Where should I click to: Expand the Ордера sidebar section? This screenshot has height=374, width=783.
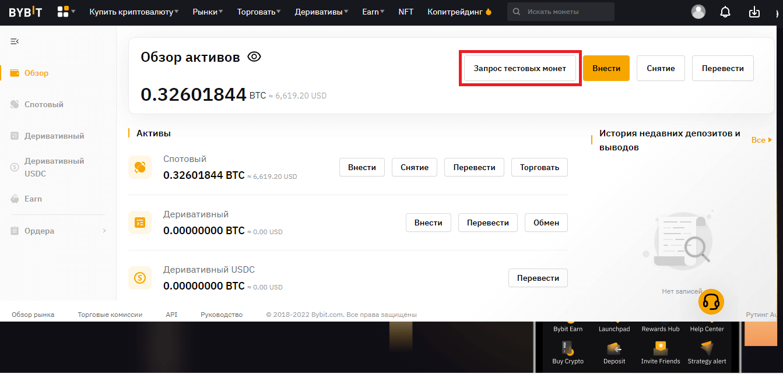pos(58,231)
